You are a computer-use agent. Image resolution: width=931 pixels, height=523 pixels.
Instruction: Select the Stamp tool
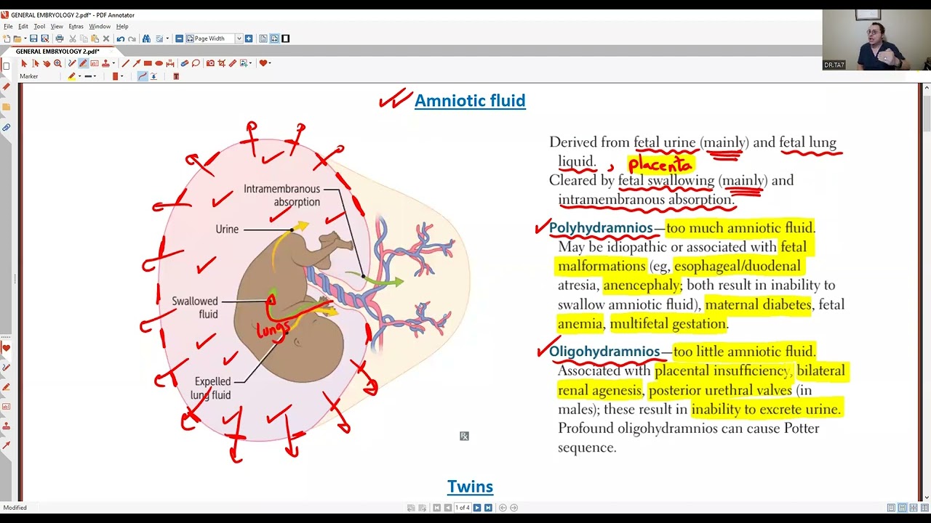105,63
